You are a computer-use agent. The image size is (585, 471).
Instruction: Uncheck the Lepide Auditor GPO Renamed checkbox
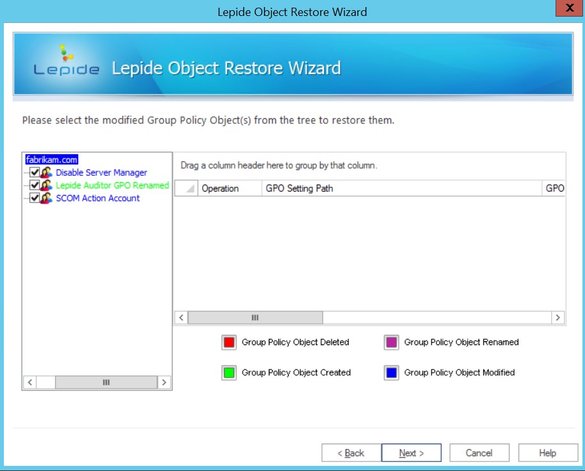pyautogui.click(x=35, y=185)
